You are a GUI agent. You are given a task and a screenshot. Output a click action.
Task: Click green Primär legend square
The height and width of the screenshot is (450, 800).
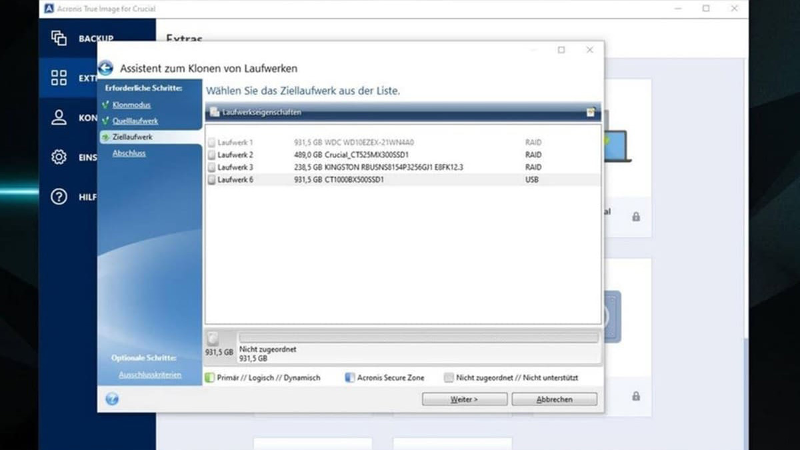(210, 377)
